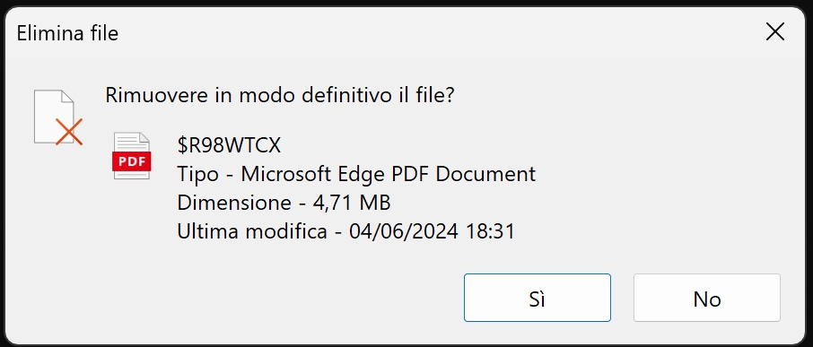813x347 pixels.
Task: Click the word Dimensione label
Action: 234,203
